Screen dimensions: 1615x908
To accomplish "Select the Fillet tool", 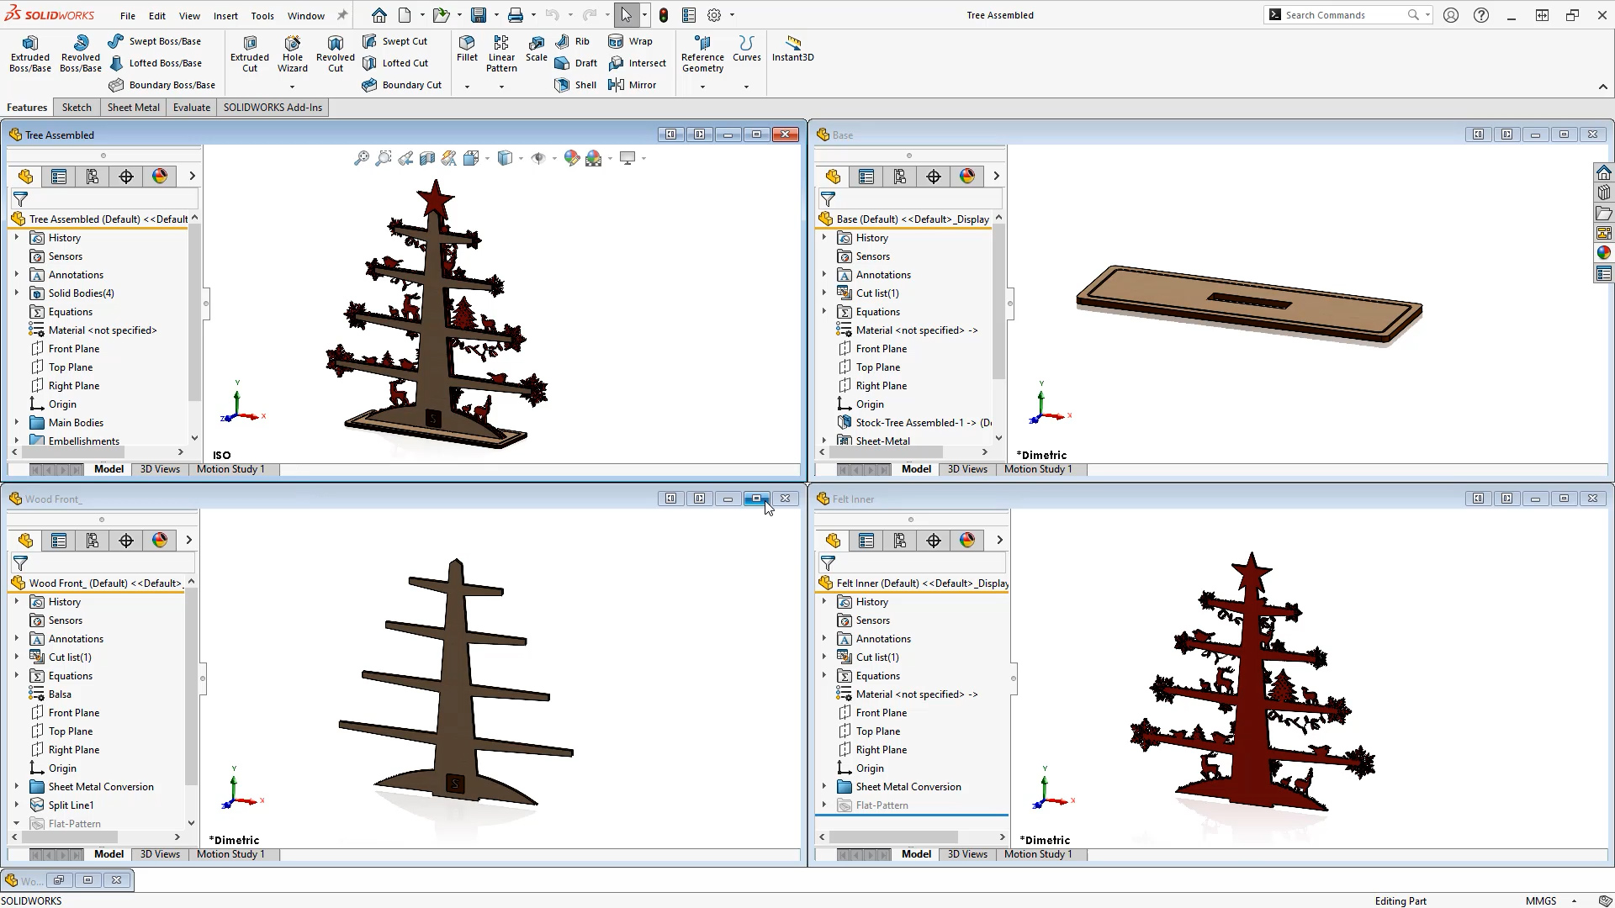I will click(x=468, y=52).
